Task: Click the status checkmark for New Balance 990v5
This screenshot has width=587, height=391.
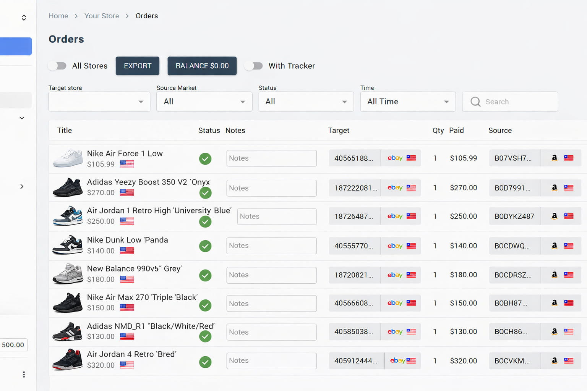Action: [x=205, y=275]
